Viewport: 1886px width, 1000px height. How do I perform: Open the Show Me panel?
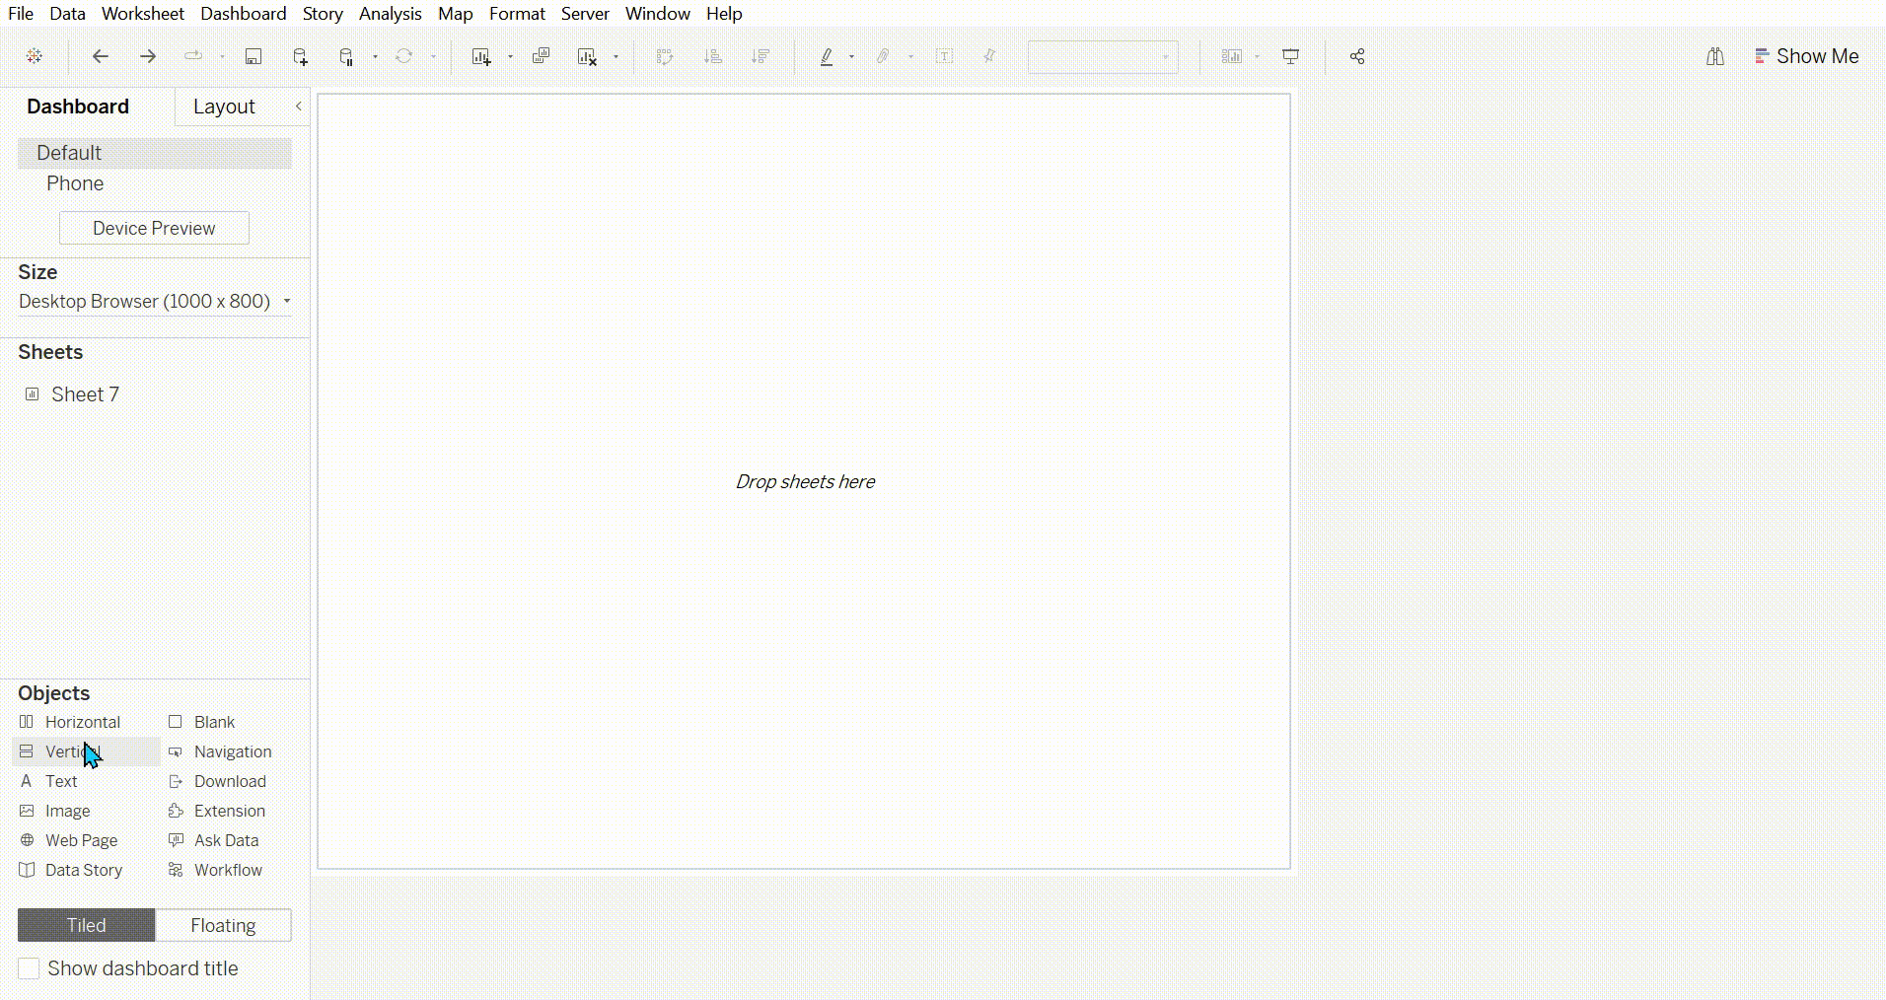click(x=1806, y=56)
